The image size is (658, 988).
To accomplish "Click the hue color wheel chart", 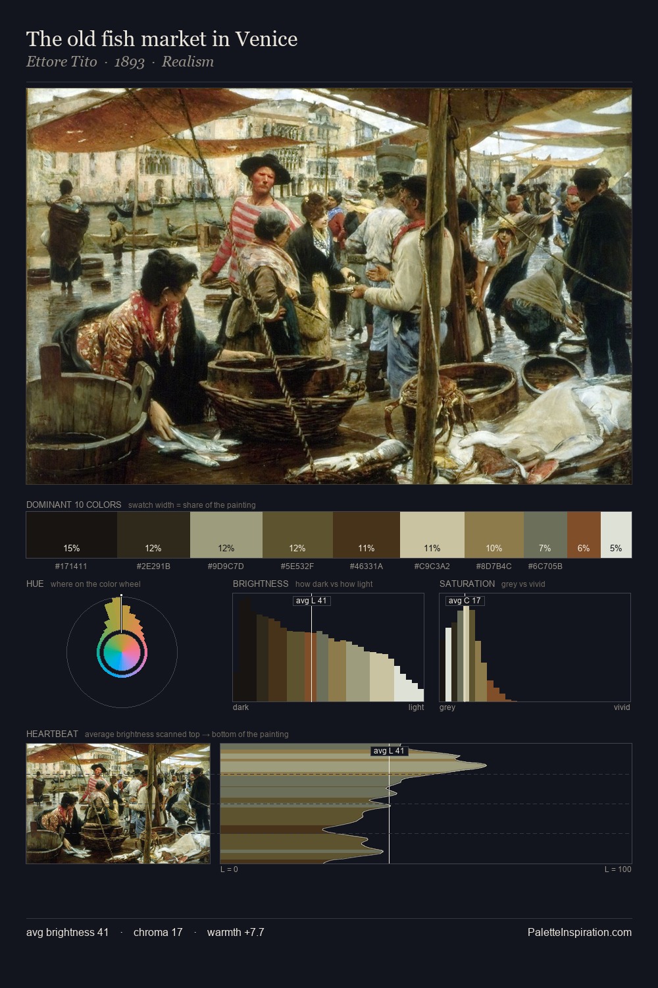I will click(x=122, y=652).
